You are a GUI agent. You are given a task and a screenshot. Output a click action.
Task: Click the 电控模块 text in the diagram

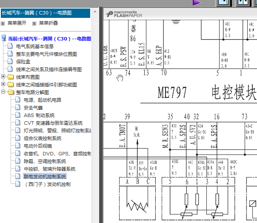pos(234,92)
